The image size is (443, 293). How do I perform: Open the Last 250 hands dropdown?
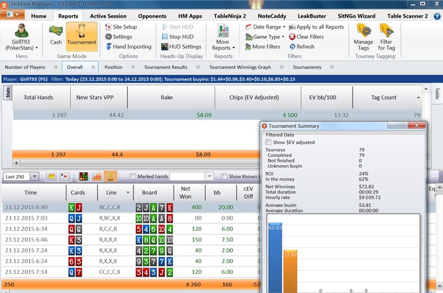[x=34, y=177]
